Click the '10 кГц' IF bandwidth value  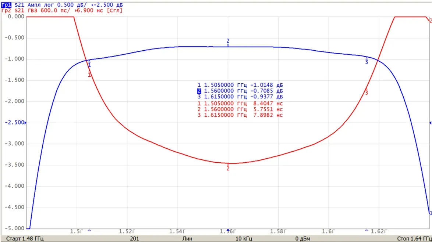(244, 239)
